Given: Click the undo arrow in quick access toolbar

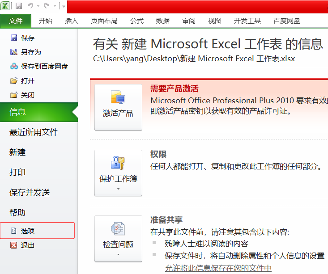Looking at the screenshot, I should (x=30, y=6).
